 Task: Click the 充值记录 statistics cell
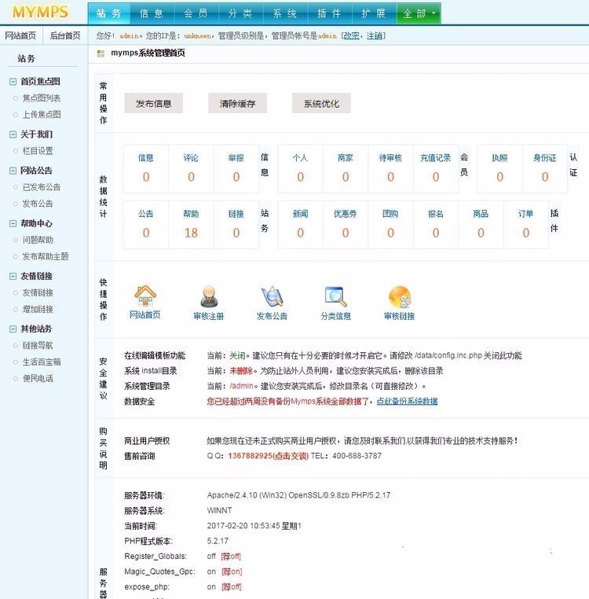pyautogui.click(x=436, y=168)
